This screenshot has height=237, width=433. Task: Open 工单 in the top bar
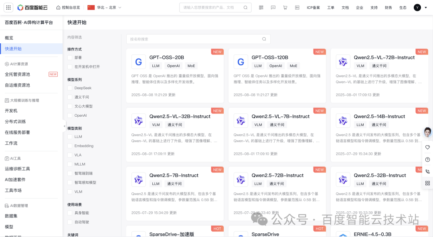click(330, 8)
